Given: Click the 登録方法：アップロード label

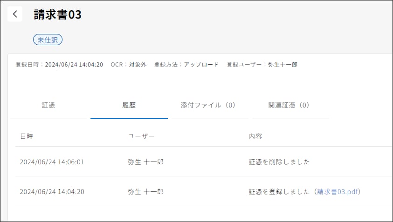Looking at the screenshot, I should 186,65.
